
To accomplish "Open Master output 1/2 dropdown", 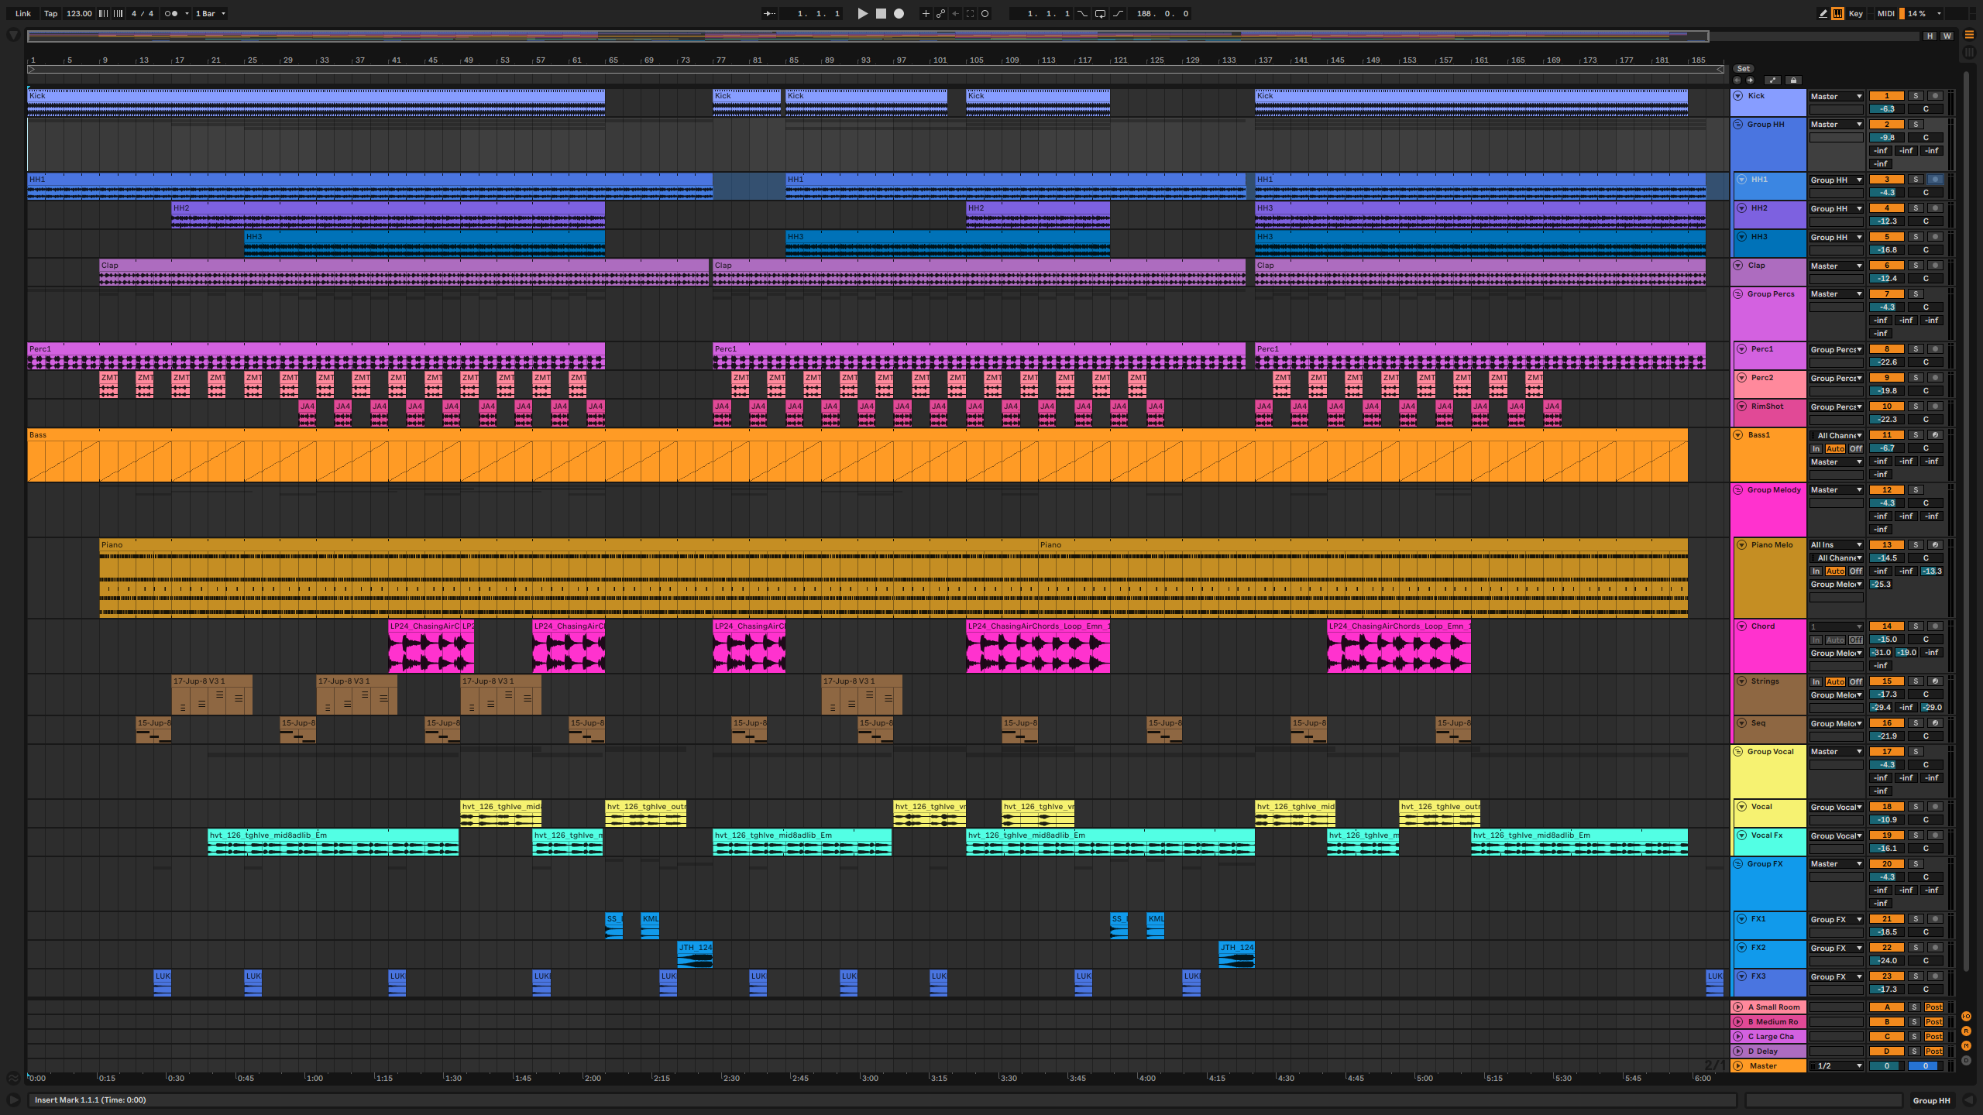I will [1836, 1066].
